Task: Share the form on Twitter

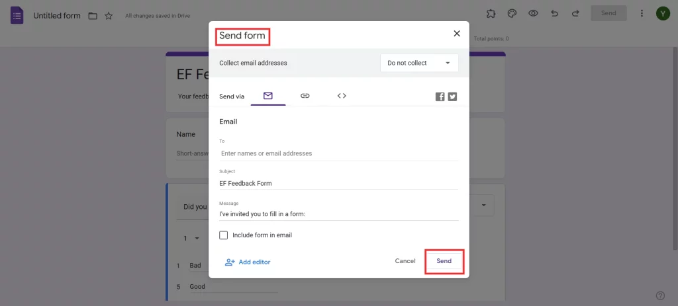Action: pyautogui.click(x=452, y=96)
